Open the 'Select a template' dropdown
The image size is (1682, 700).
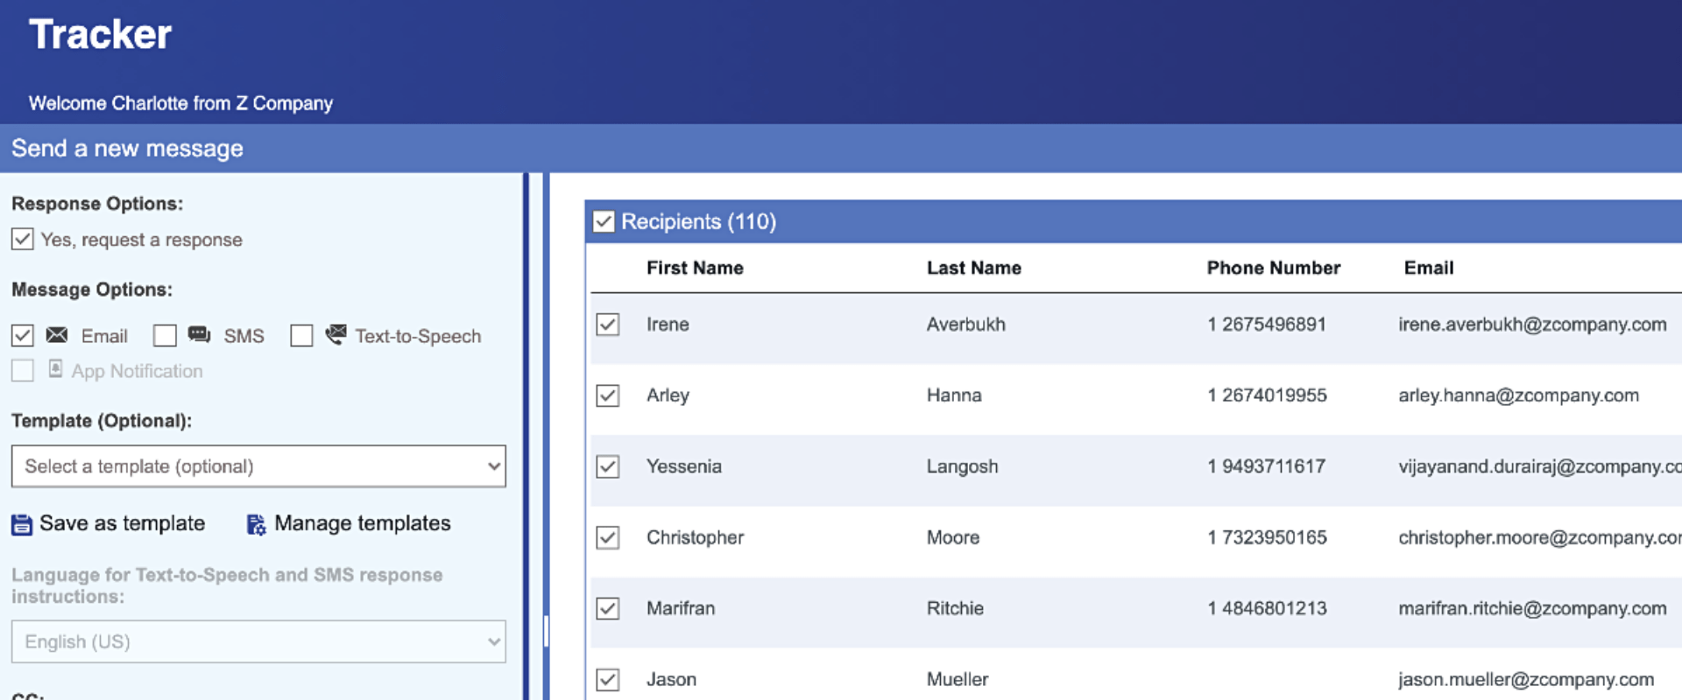258,466
